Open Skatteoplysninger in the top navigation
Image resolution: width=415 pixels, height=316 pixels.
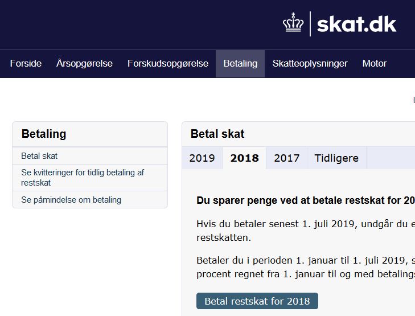click(x=310, y=64)
